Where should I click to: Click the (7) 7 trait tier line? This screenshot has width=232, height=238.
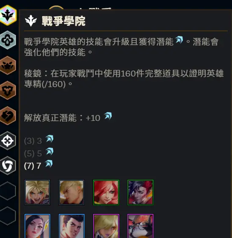point(39,165)
